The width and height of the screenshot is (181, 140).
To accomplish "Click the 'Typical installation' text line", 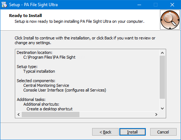I will pos(39,71).
